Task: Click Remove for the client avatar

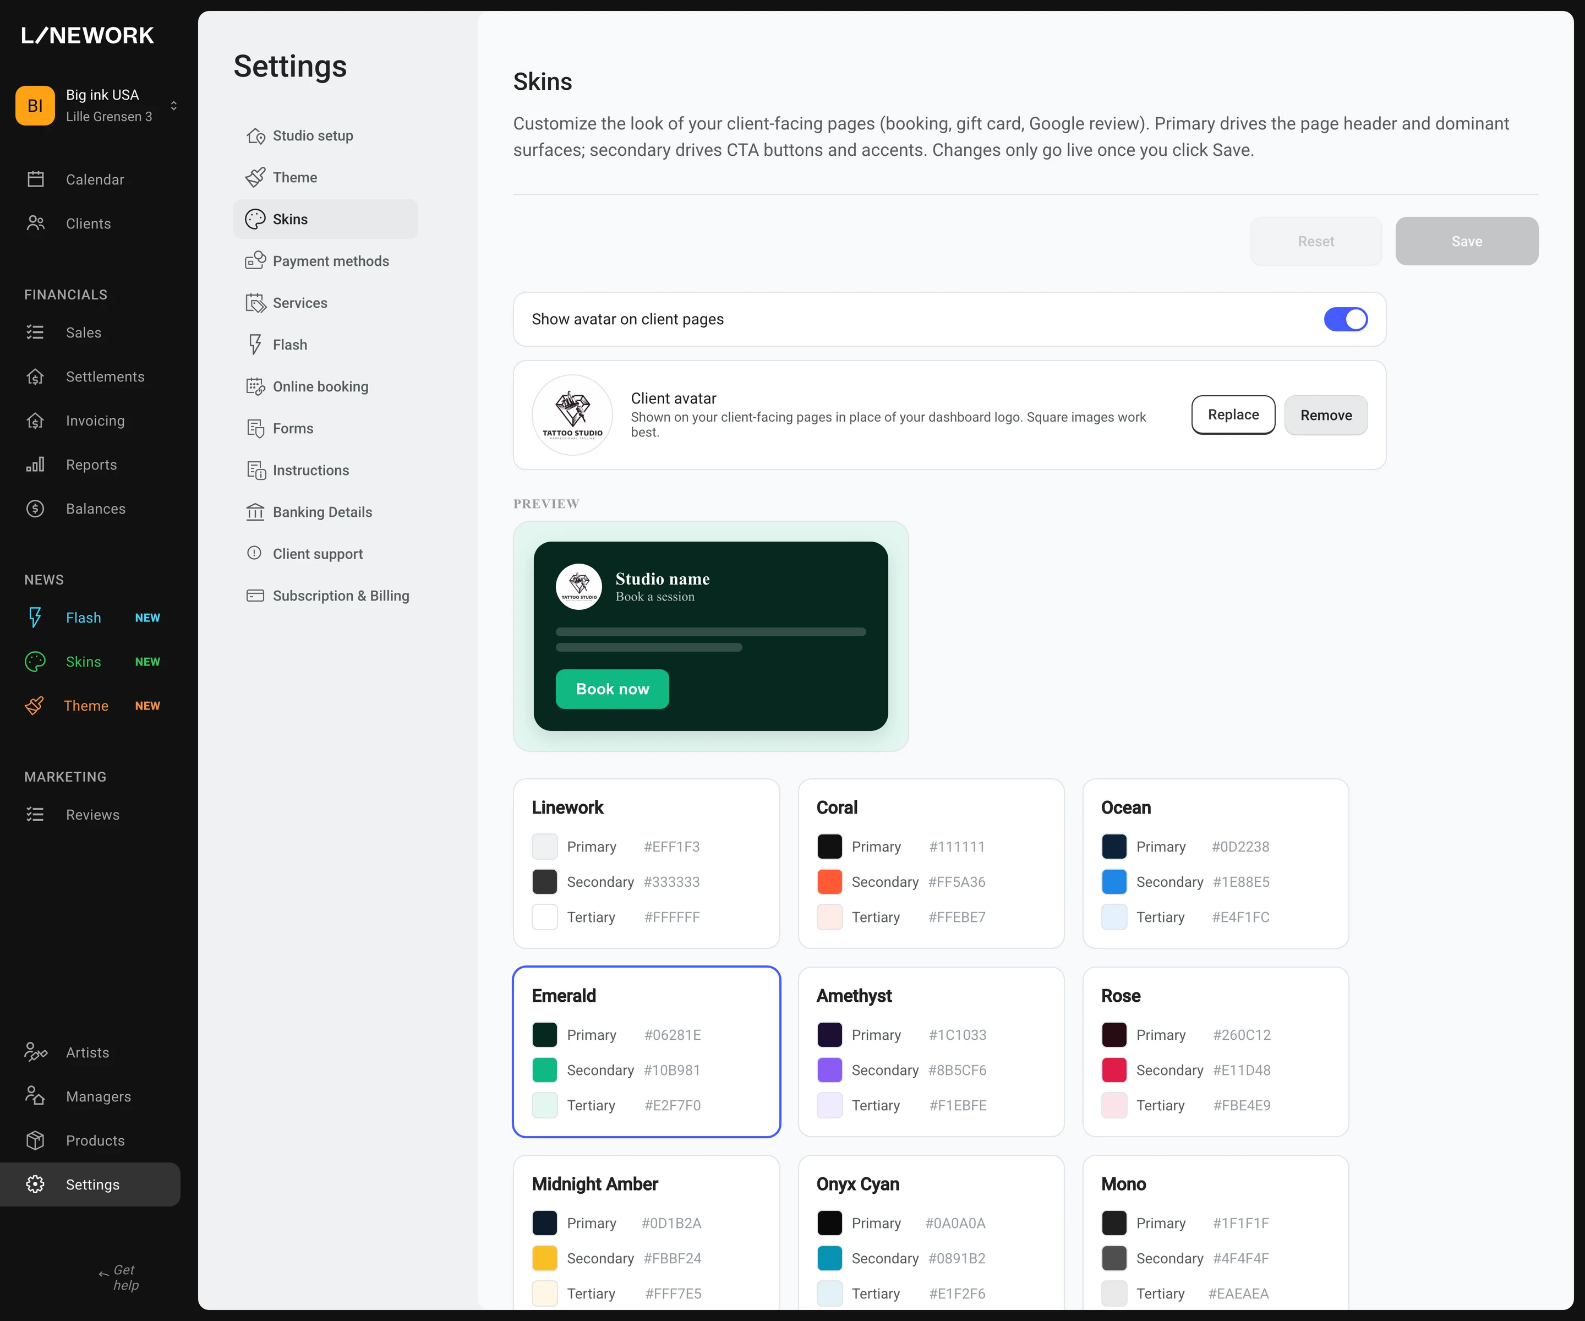Action: coord(1326,415)
